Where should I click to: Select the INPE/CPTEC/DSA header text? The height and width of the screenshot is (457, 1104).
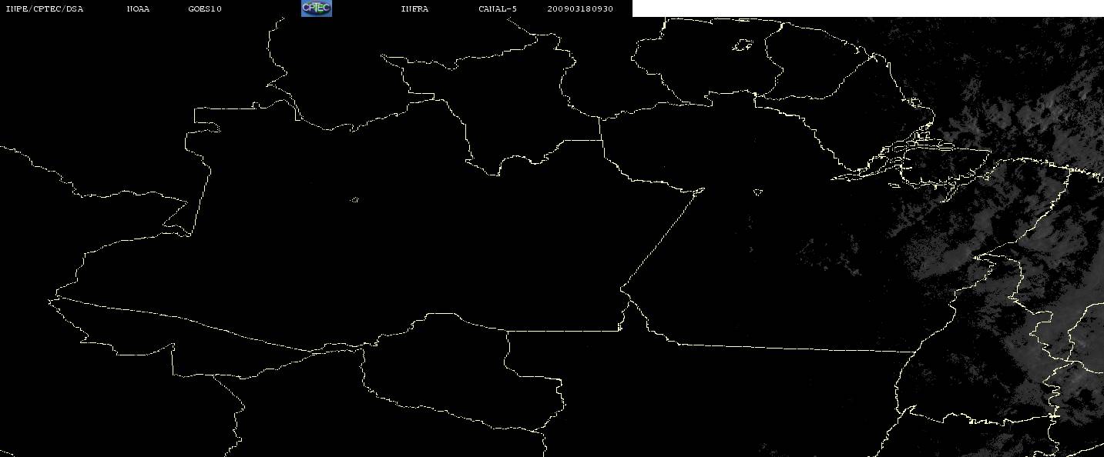coord(44,9)
